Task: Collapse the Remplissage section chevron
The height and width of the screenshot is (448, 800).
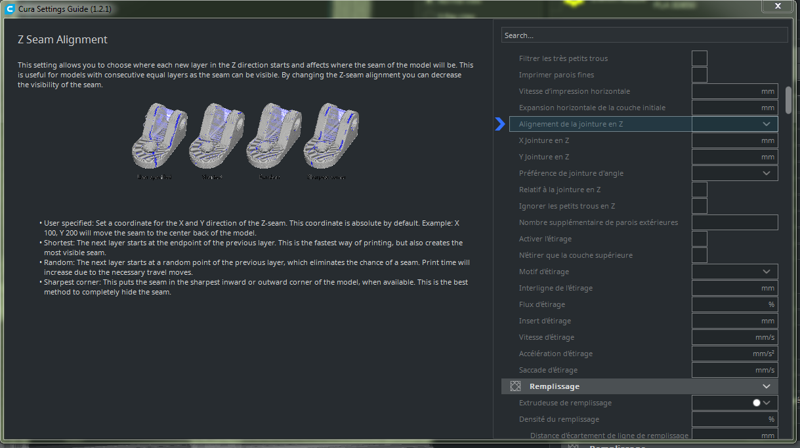Action: point(766,386)
